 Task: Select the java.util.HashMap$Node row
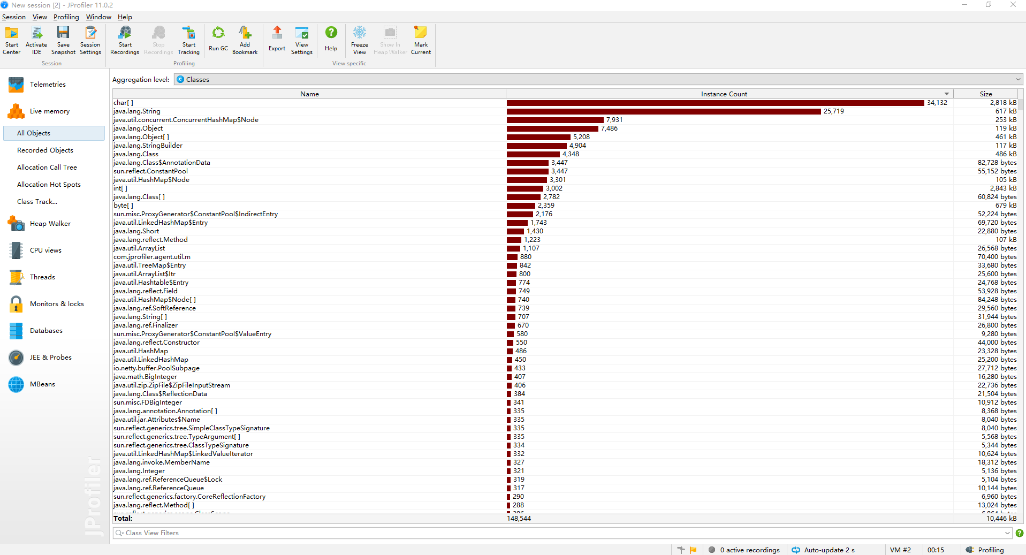click(x=565, y=180)
